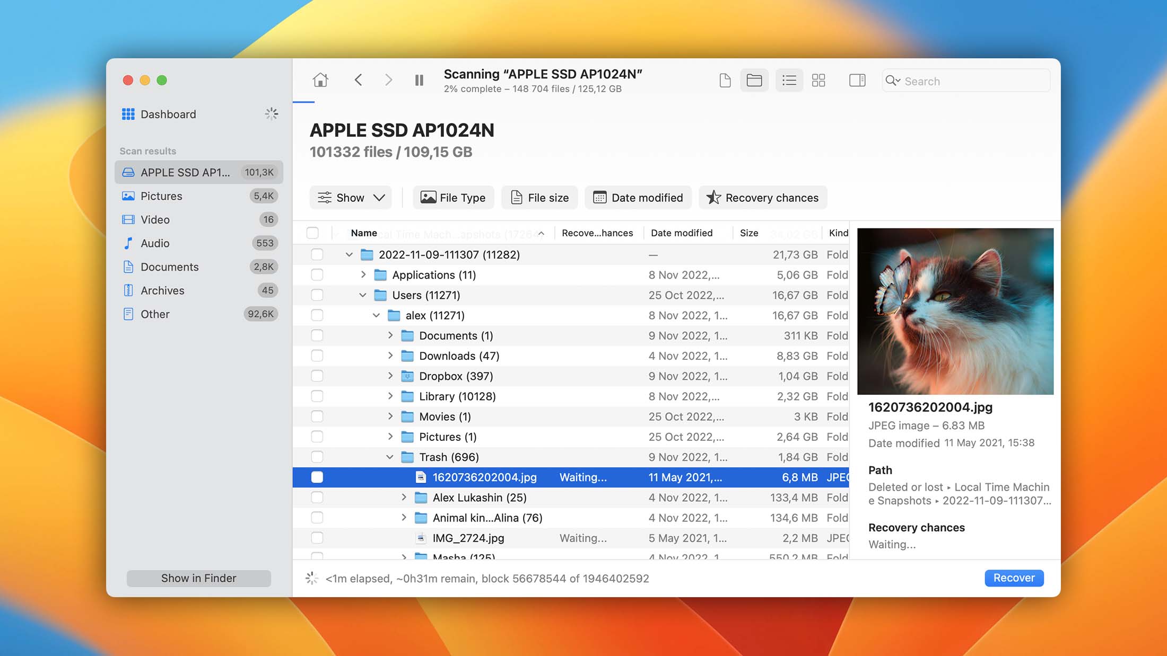Click the Recovery chances filter icon
1167x656 pixels.
tap(713, 197)
